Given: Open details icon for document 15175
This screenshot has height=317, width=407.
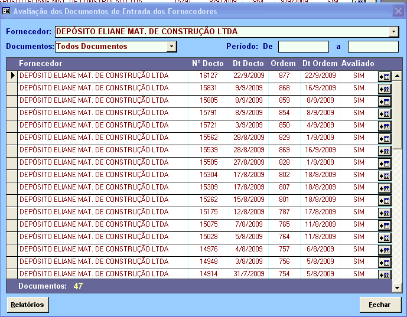Looking at the screenshot, I should point(385,213).
